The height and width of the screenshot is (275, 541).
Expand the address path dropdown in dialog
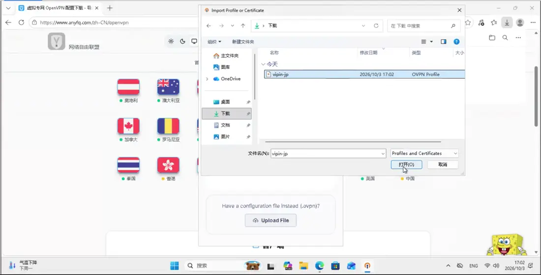pos(363,26)
